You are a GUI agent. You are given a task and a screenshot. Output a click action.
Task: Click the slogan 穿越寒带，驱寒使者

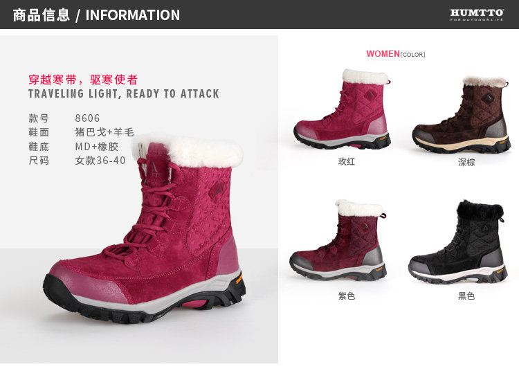83,80
